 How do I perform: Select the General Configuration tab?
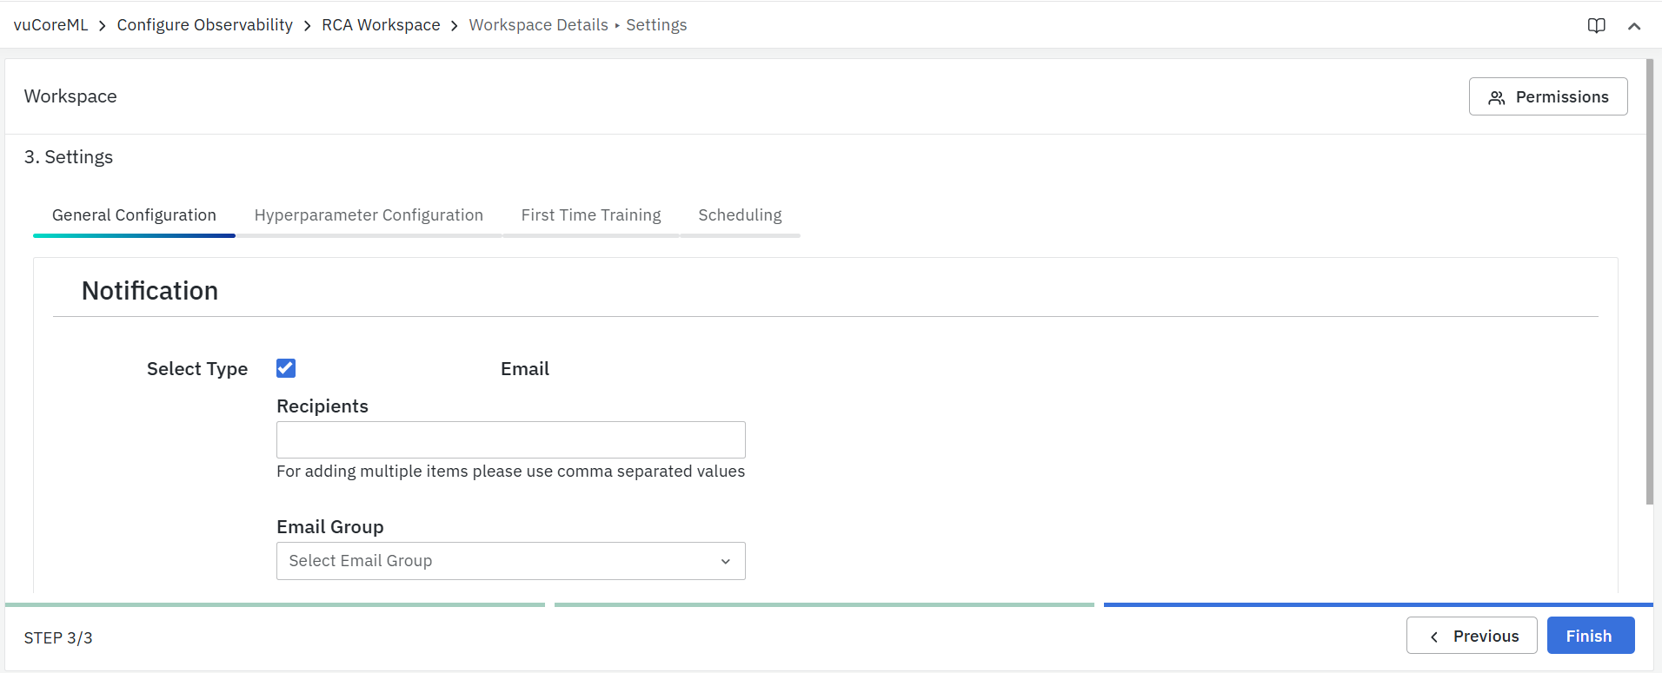click(x=134, y=215)
